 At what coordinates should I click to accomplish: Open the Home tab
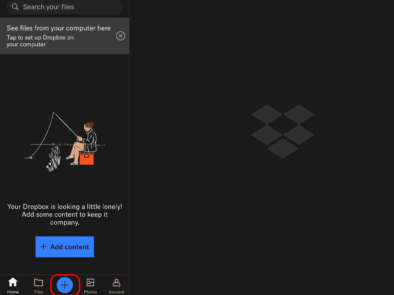(x=13, y=285)
